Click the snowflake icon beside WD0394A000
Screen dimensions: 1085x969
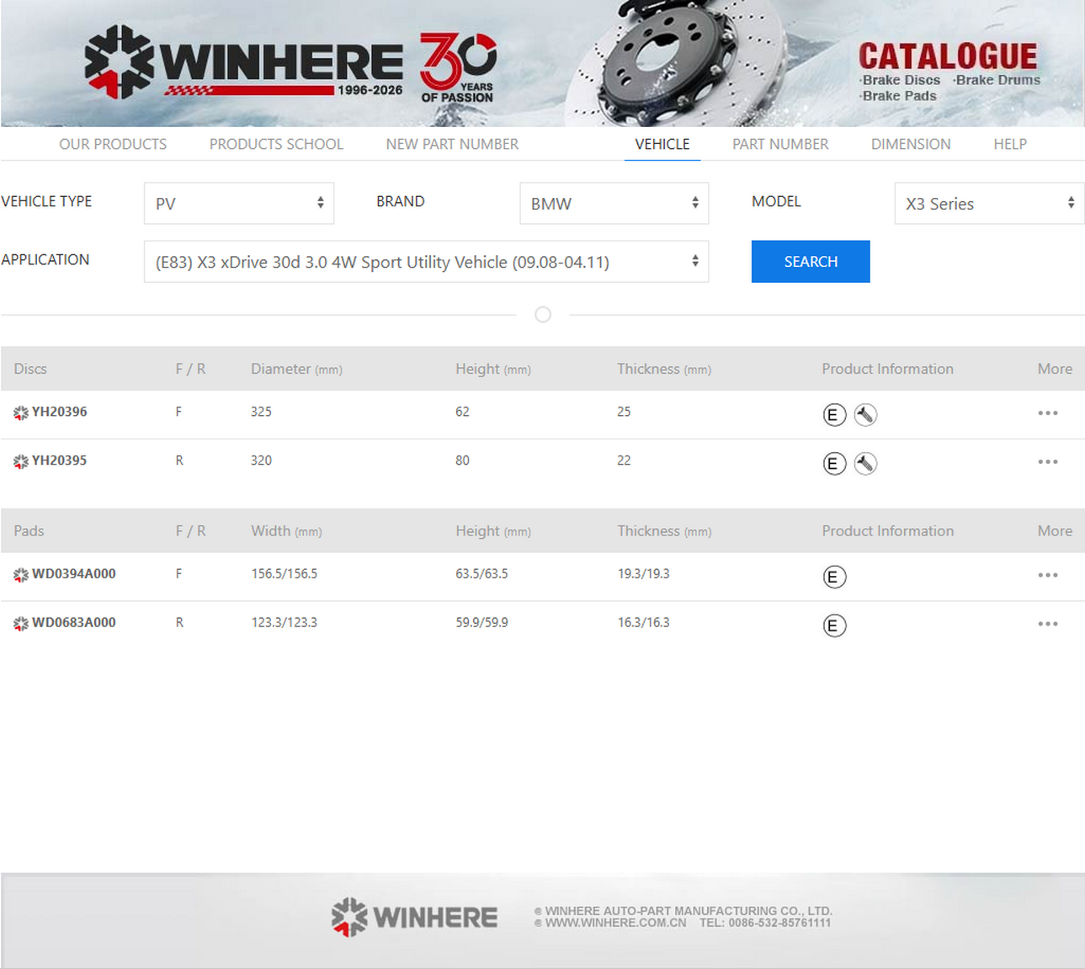tap(21, 575)
